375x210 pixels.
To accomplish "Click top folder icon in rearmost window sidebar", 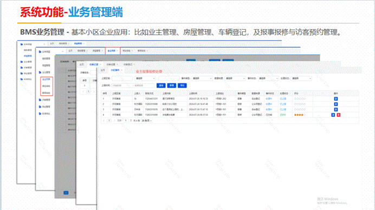I will 22,44.
